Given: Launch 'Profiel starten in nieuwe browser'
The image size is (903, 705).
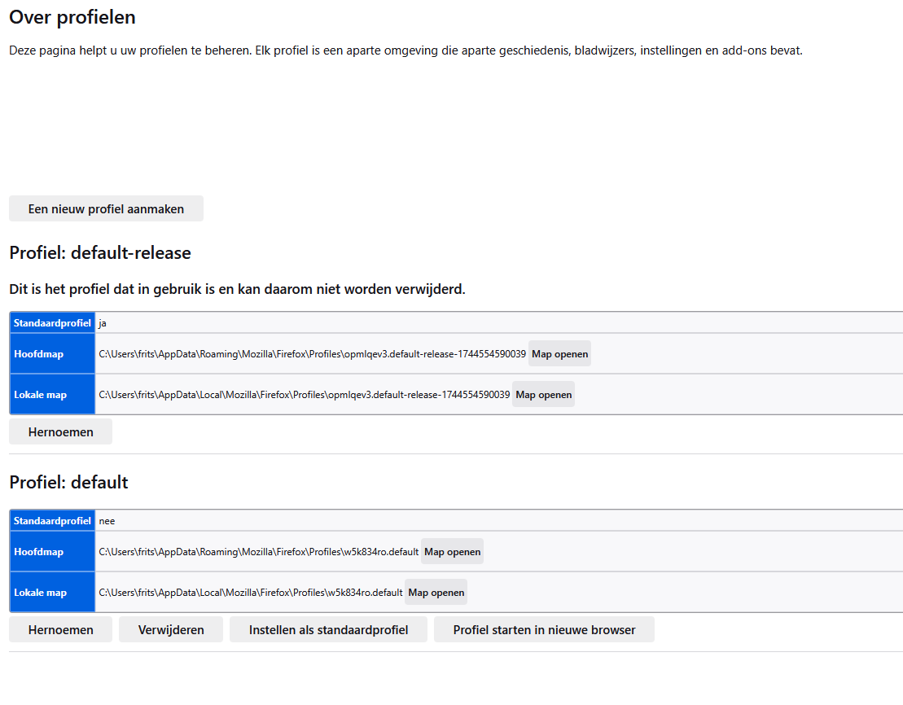Looking at the screenshot, I should [544, 630].
